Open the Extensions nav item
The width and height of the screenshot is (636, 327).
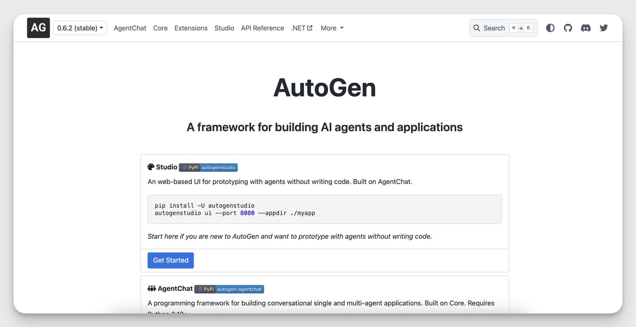point(191,28)
